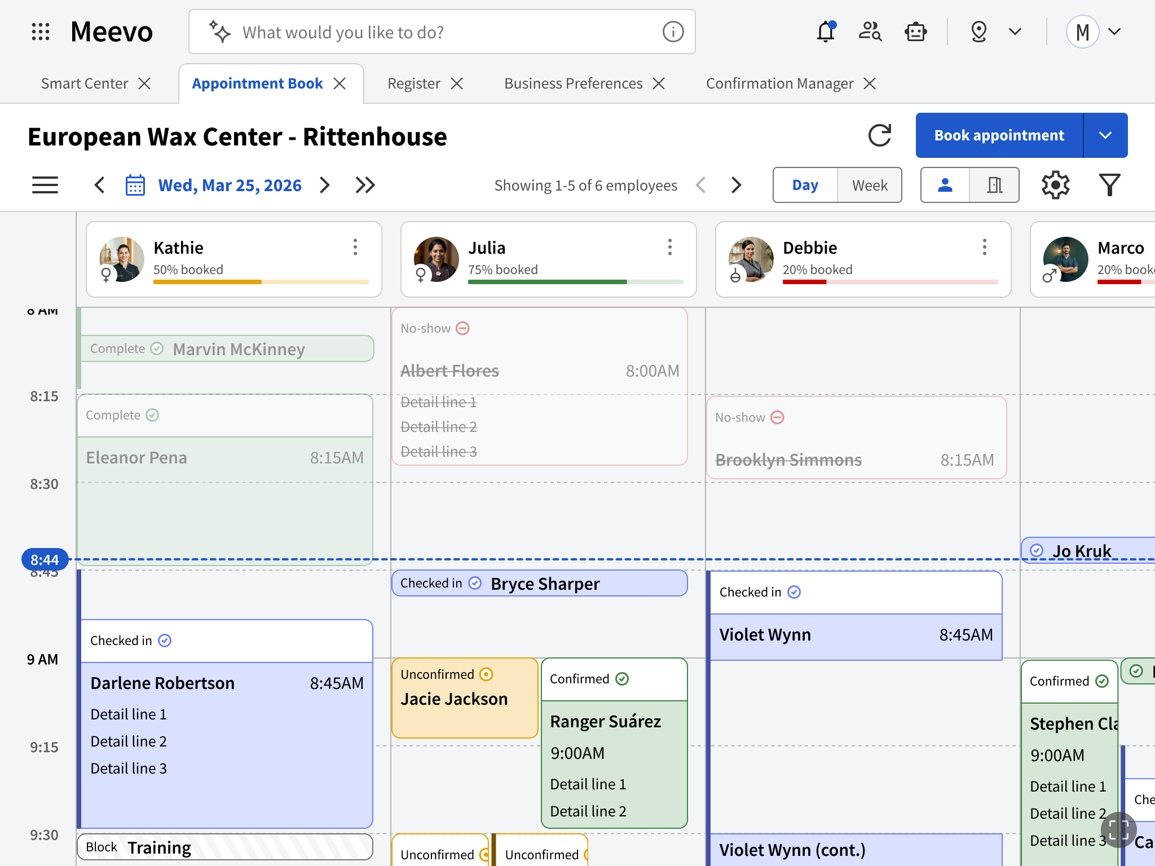Open the Training block
The height and width of the screenshot is (866, 1155).
pos(225,847)
